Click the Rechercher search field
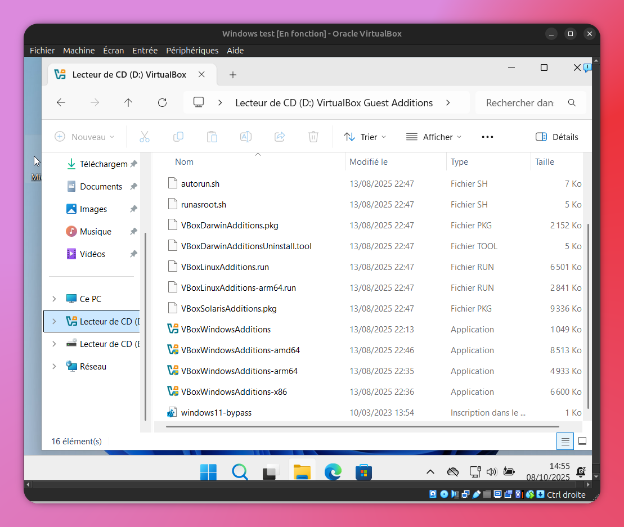Viewport: 624px width, 527px height. pyautogui.click(x=520, y=103)
